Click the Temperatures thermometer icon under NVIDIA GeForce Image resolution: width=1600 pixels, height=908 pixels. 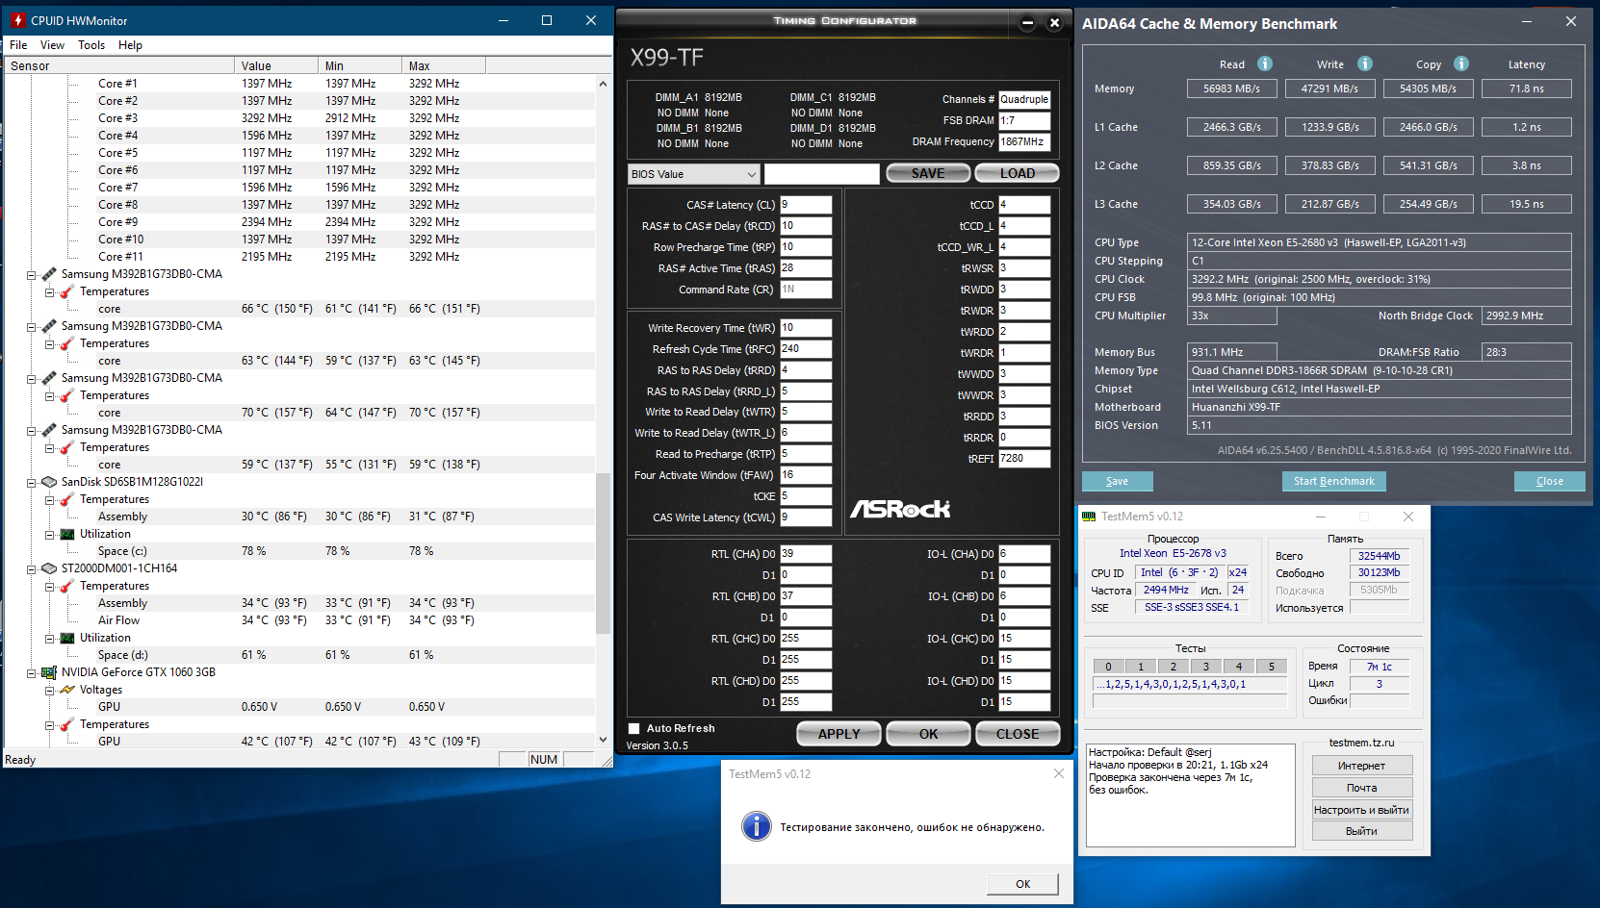click(67, 724)
